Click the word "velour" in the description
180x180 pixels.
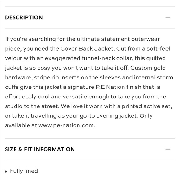click(14, 58)
